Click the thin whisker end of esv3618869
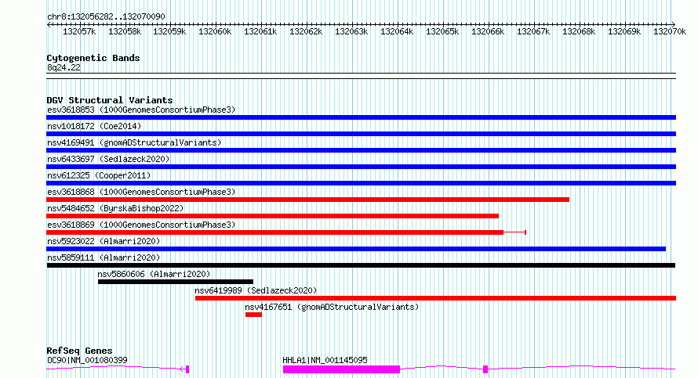The width and height of the screenshot is (698, 378). (x=525, y=232)
